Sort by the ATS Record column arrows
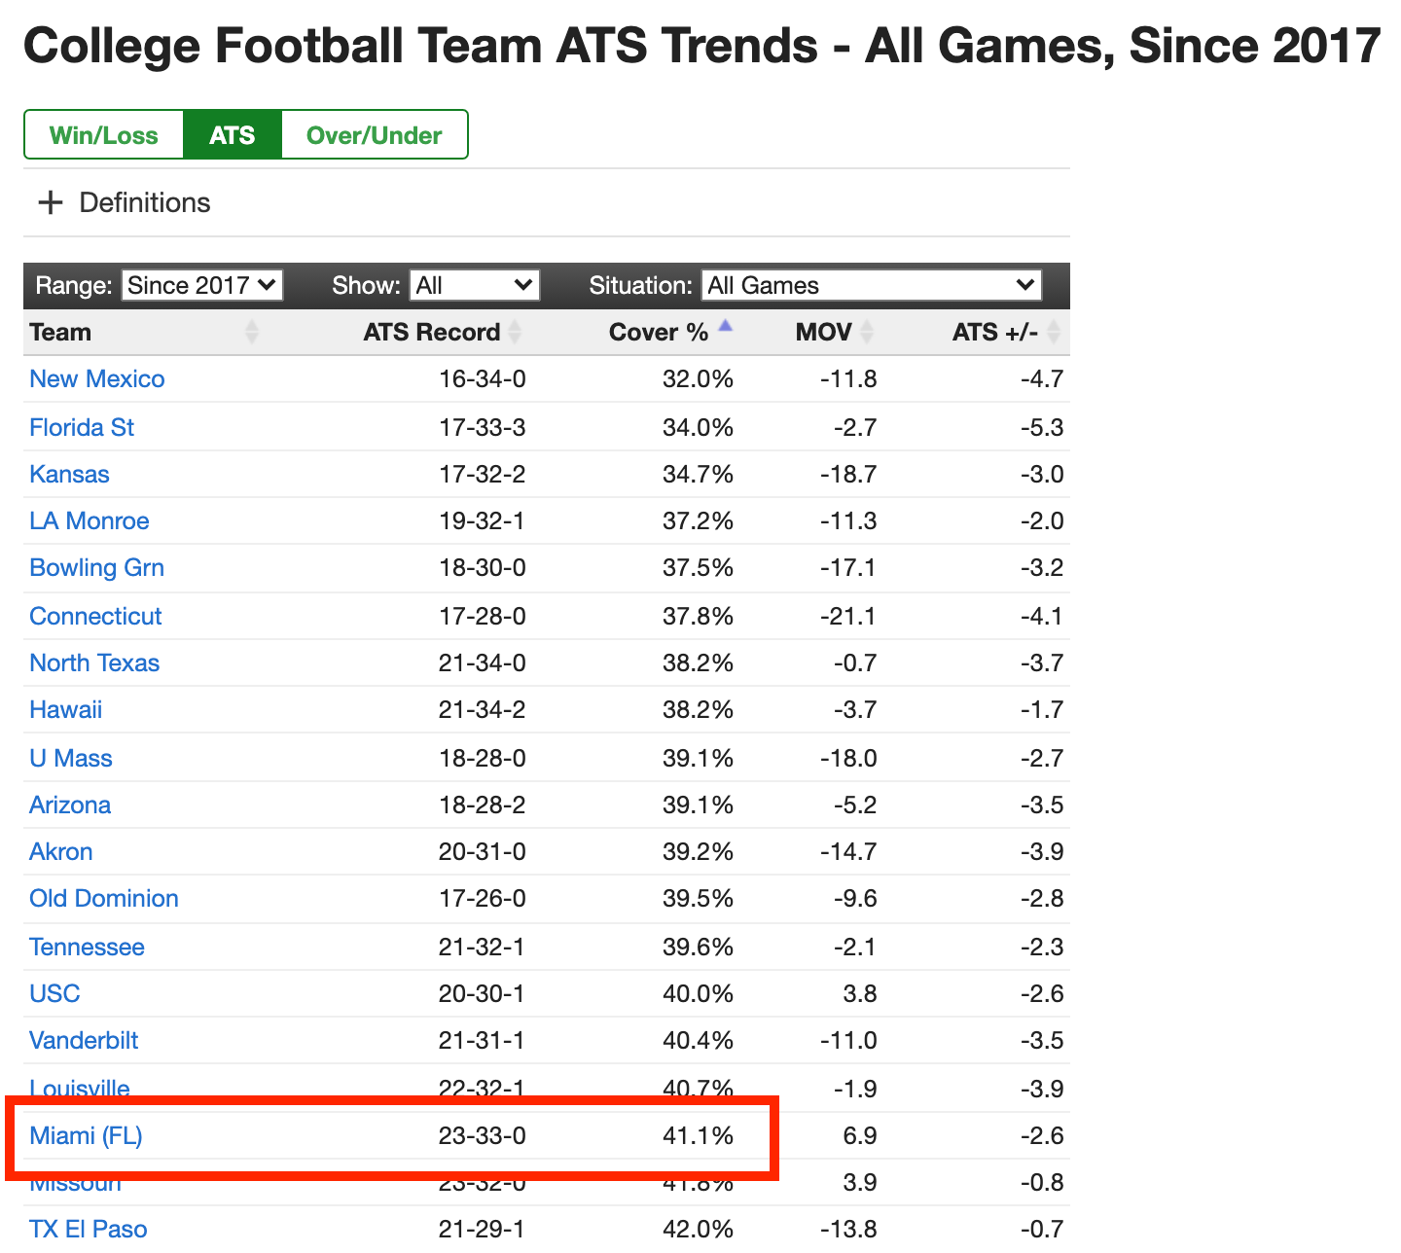Screen dimensions: 1401x1253 [515, 333]
